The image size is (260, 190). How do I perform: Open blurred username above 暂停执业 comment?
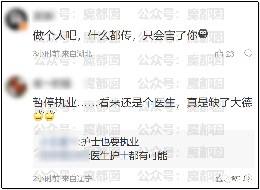pos(52,84)
